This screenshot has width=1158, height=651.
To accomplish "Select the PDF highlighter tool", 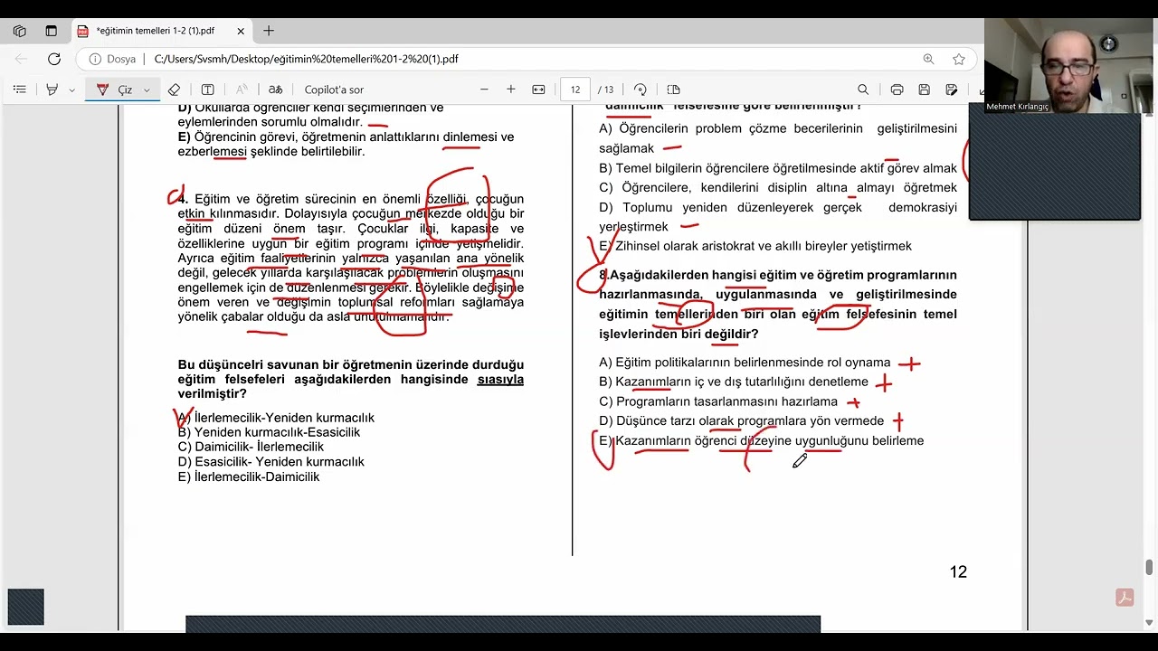I will coord(52,90).
